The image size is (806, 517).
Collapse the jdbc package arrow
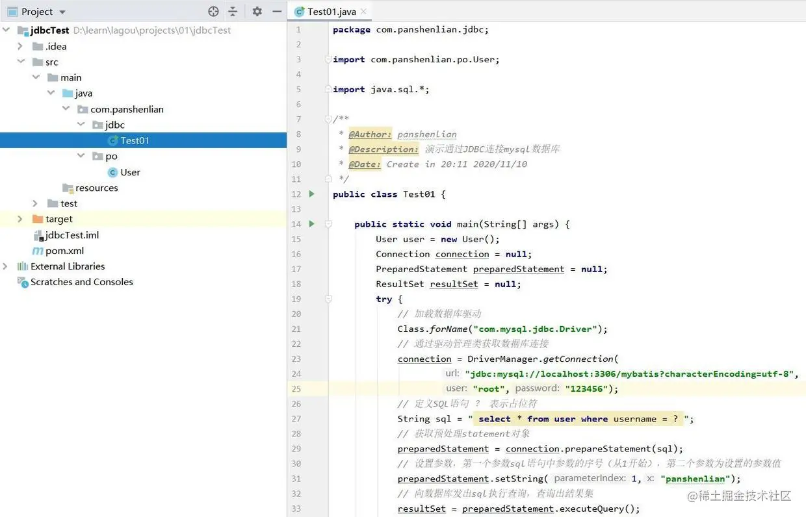click(x=81, y=125)
